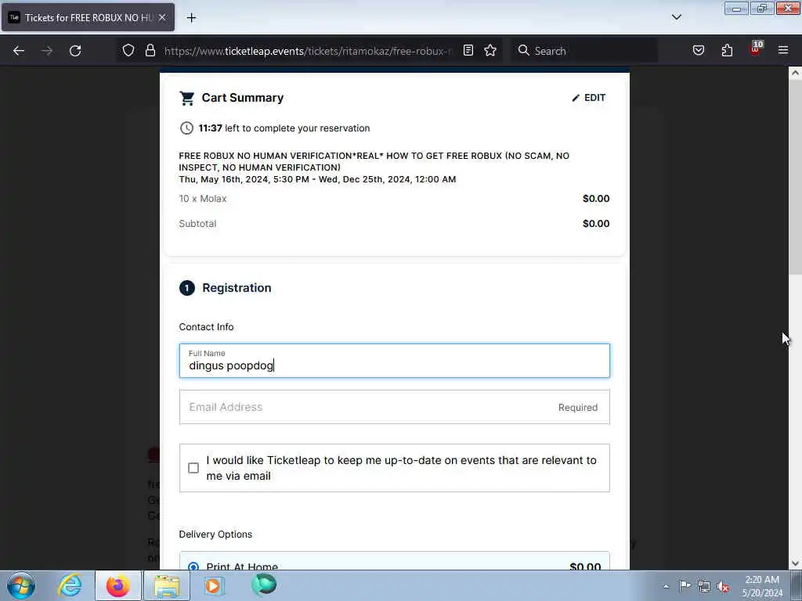802x601 pixels.
Task: Click the Required label in email field
Action: tap(578, 407)
